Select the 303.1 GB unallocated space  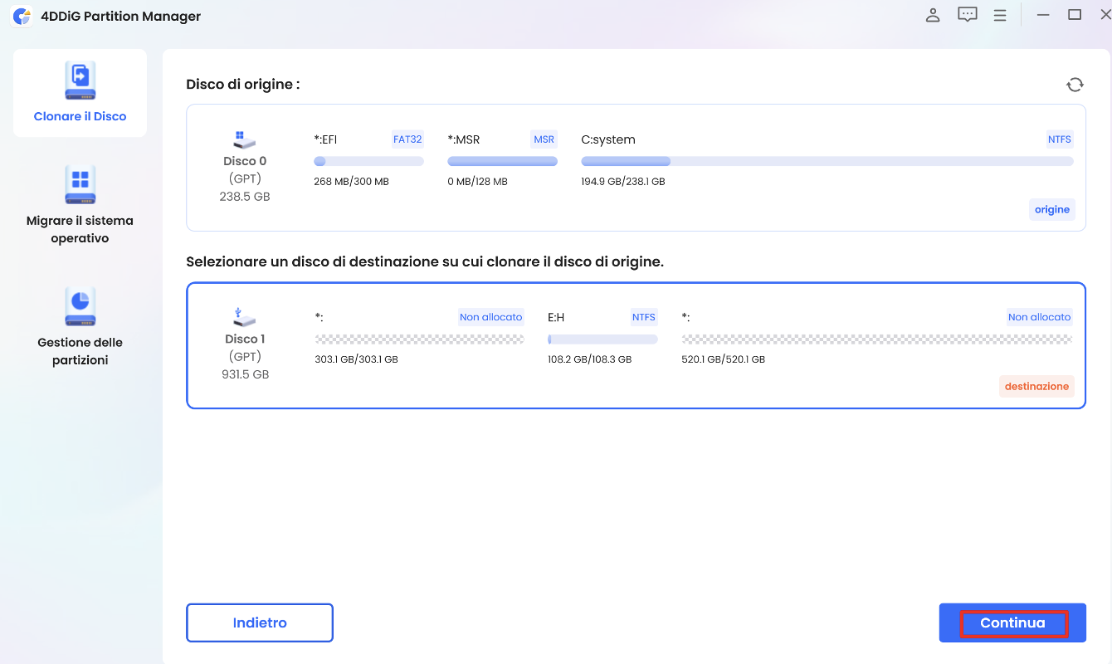coord(419,339)
